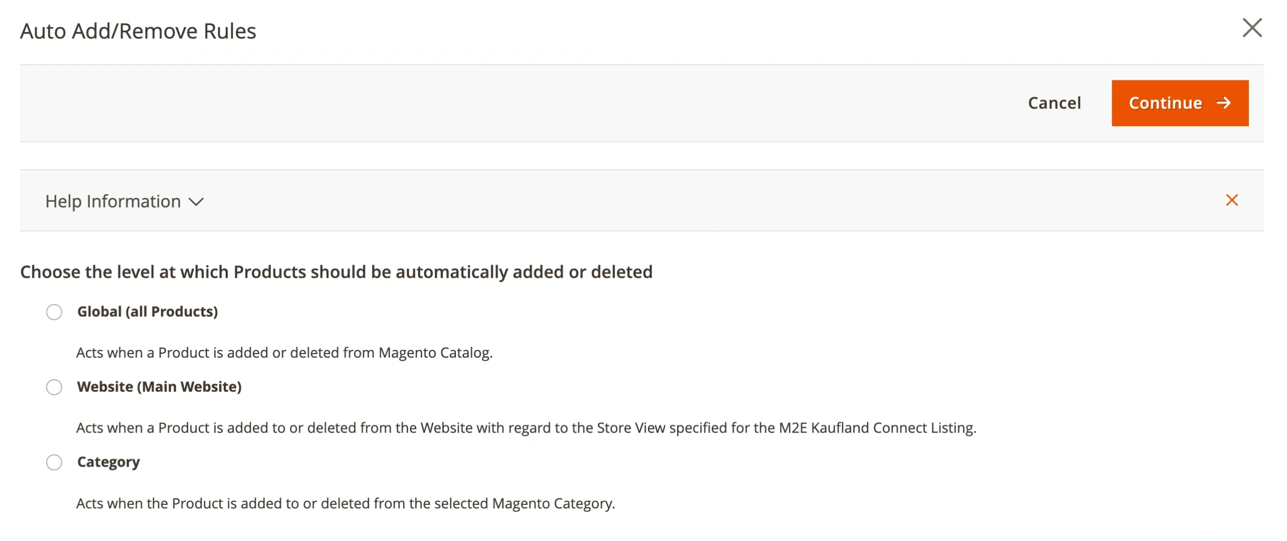Click the arrow icon on Continue
This screenshot has height=541, width=1287.
click(x=1224, y=103)
